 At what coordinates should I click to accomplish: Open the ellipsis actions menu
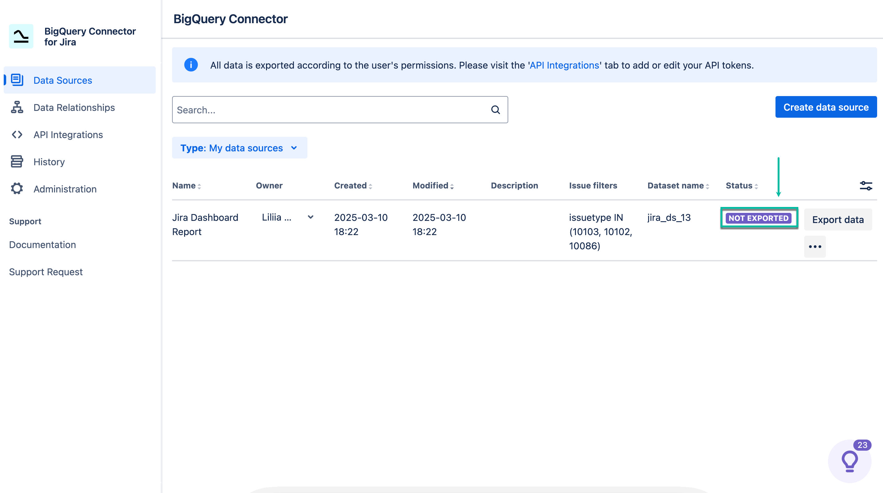815,246
